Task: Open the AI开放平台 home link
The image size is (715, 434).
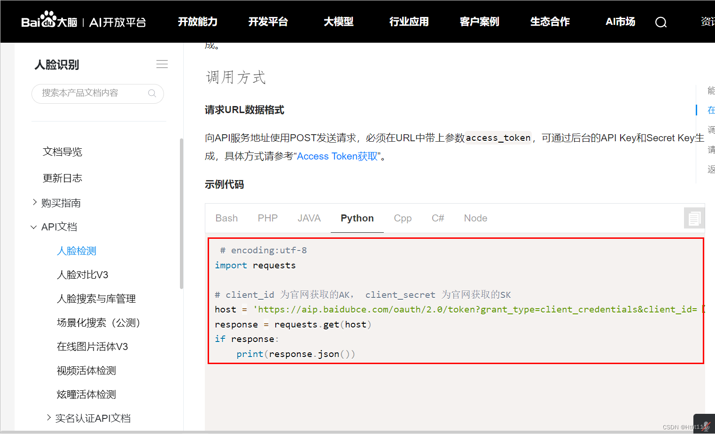Action: coord(117,22)
